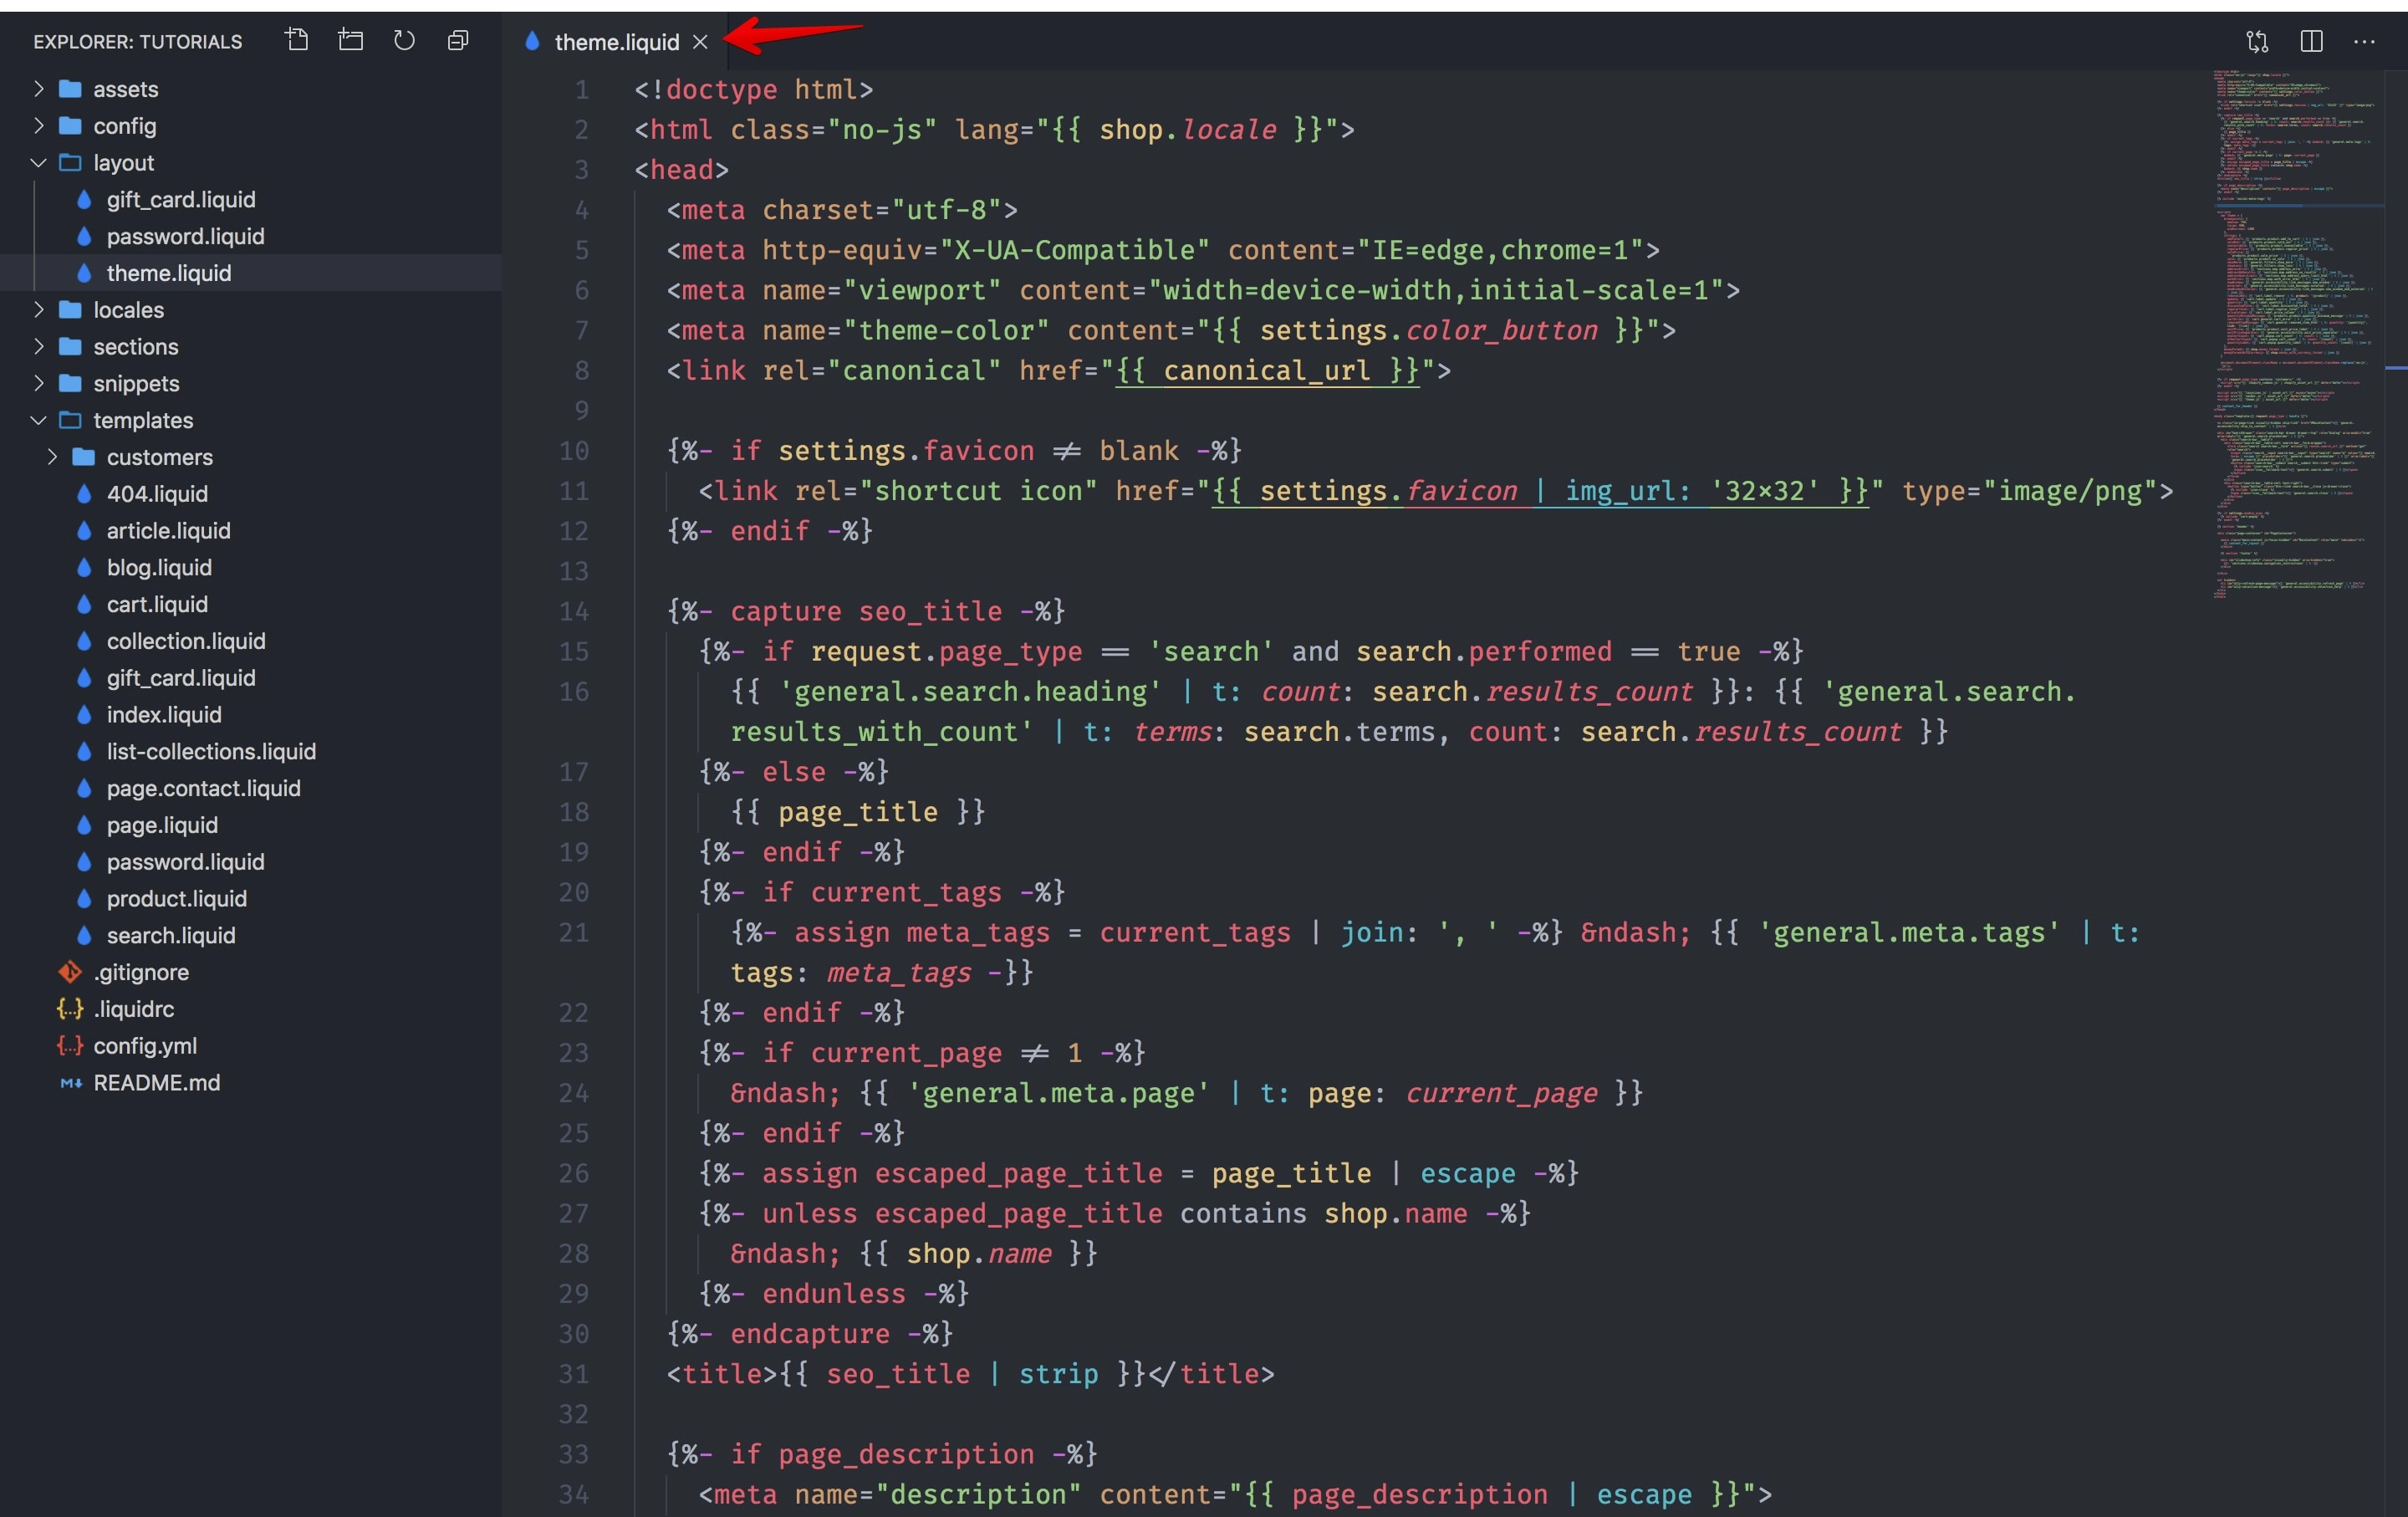Open the editor More Actions menu

click(x=2364, y=41)
